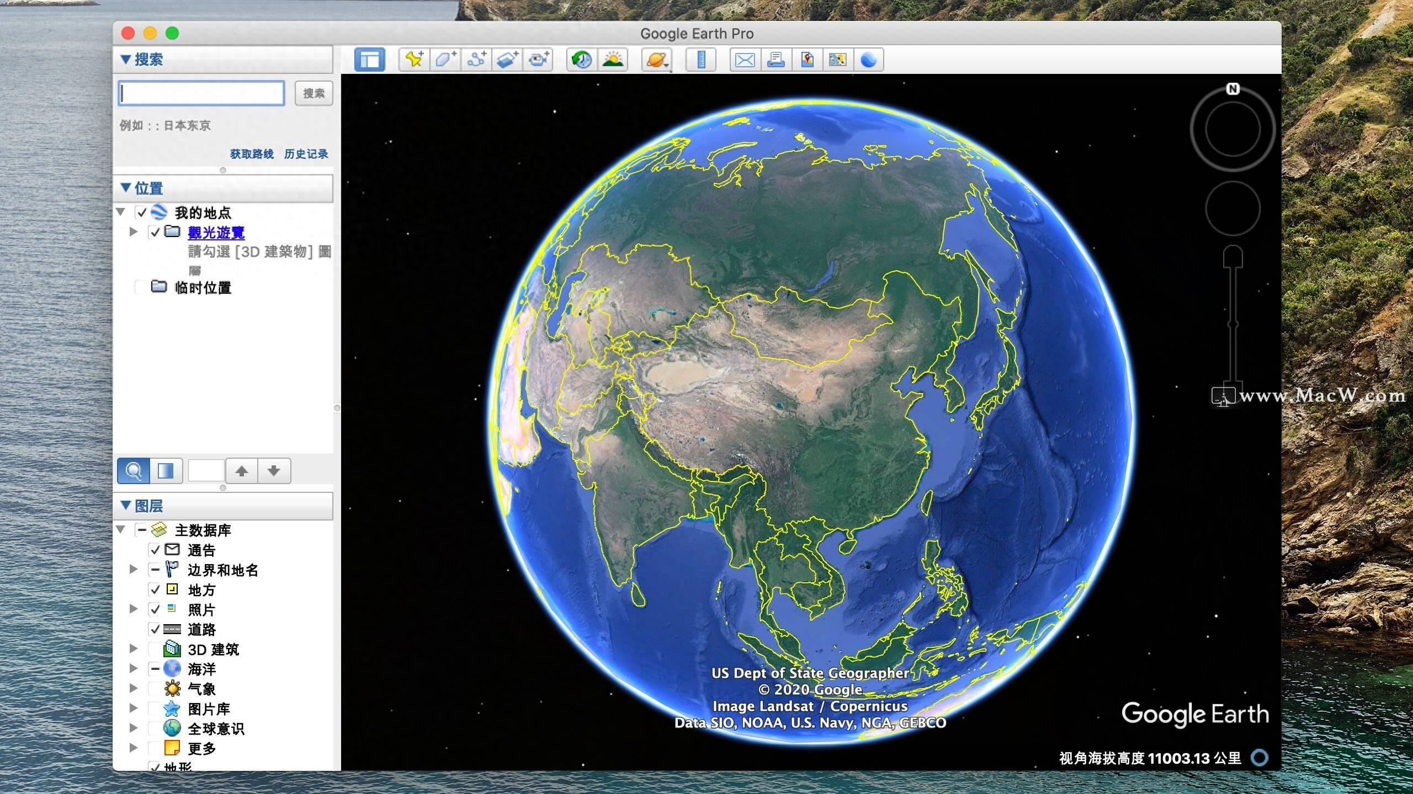Toggle sunlight across the landscape
The height and width of the screenshot is (794, 1413).
point(613,60)
